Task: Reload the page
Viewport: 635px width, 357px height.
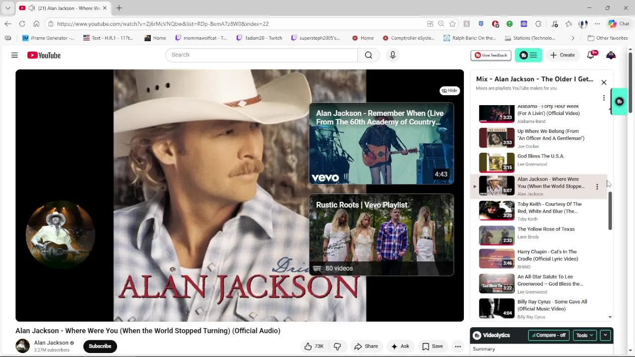Action: pyautogui.click(x=22, y=24)
